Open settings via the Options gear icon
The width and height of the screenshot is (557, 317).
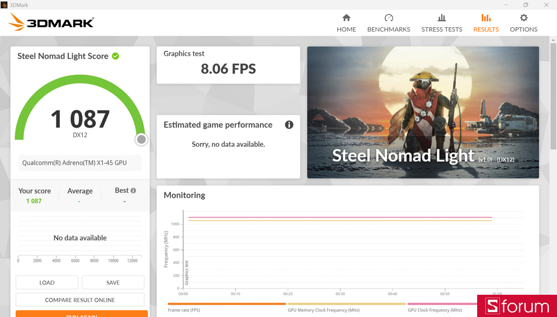point(523,19)
